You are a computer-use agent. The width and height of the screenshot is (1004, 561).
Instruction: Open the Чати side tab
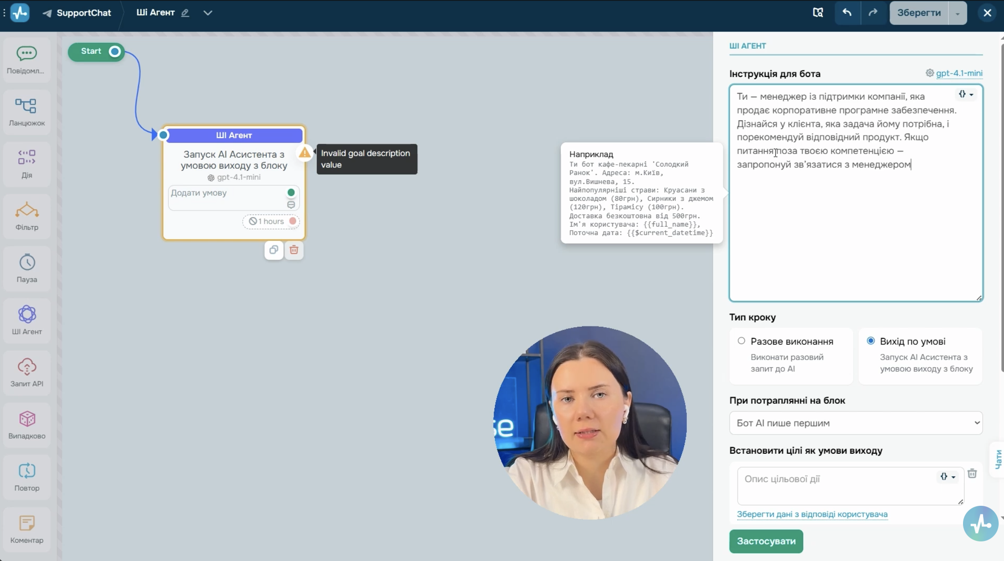pyautogui.click(x=998, y=459)
